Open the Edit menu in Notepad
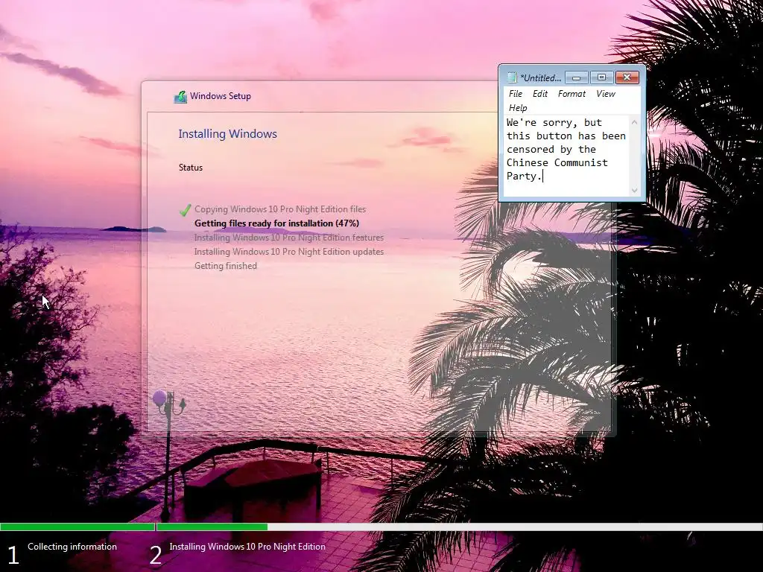The height and width of the screenshot is (572, 763). tap(540, 94)
